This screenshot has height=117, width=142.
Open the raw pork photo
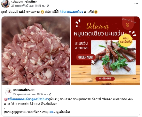pos(36,51)
